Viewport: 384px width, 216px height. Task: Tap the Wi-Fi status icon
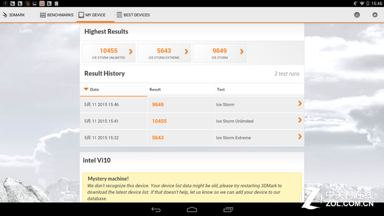(x=362, y=4)
